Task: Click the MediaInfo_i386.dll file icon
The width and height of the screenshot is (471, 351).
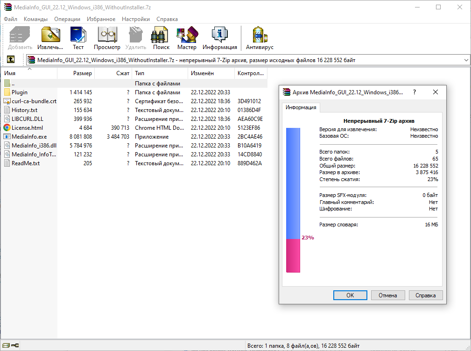Action: (7, 145)
